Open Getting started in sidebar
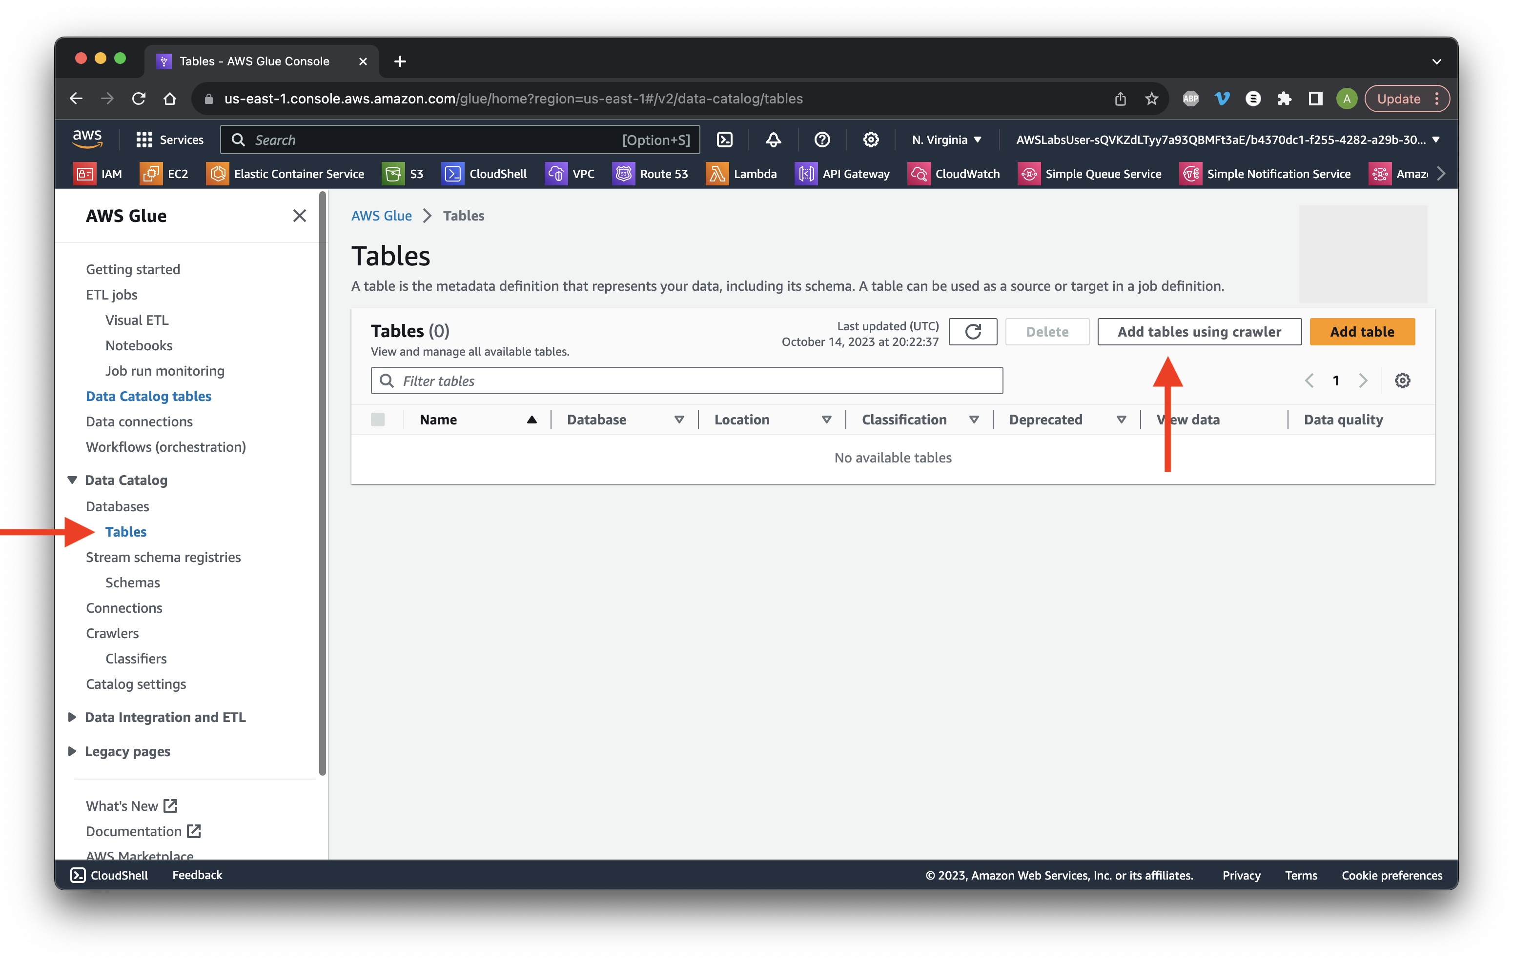 point(133,269)
